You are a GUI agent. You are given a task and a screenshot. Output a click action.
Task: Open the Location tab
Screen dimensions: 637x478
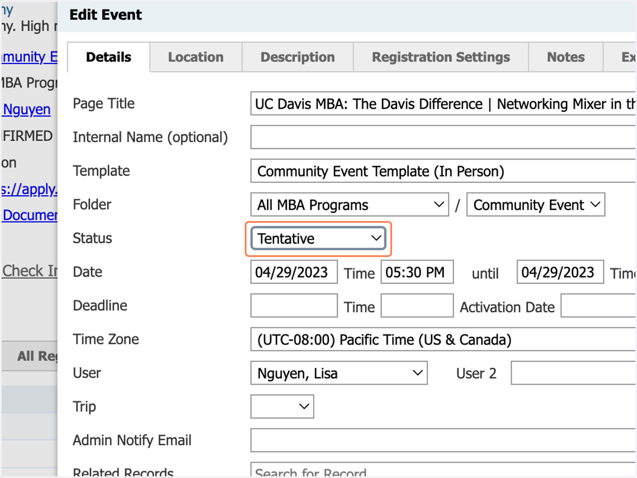pyautogui.click(x=196, y=57)
